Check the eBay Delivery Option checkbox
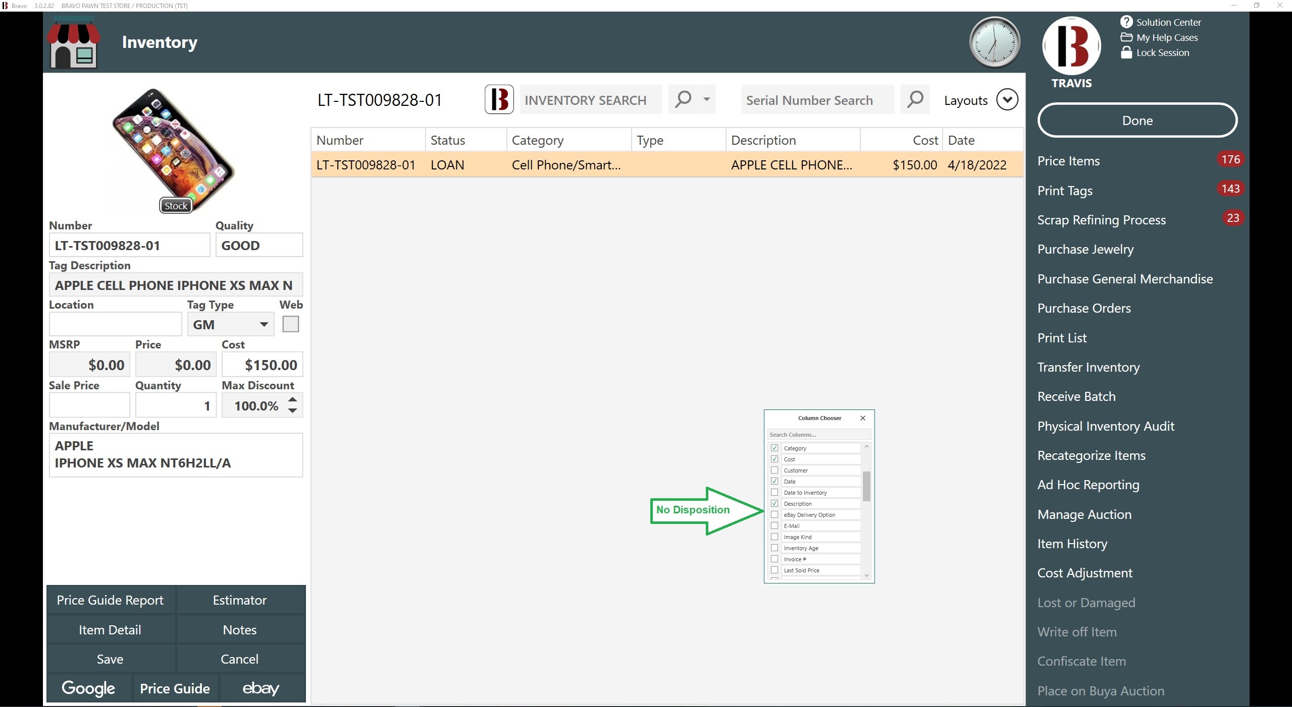 coord(774,514)
